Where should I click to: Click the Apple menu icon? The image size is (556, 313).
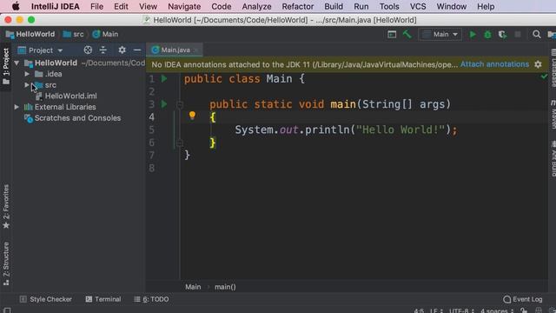click(x=16, y=6)
